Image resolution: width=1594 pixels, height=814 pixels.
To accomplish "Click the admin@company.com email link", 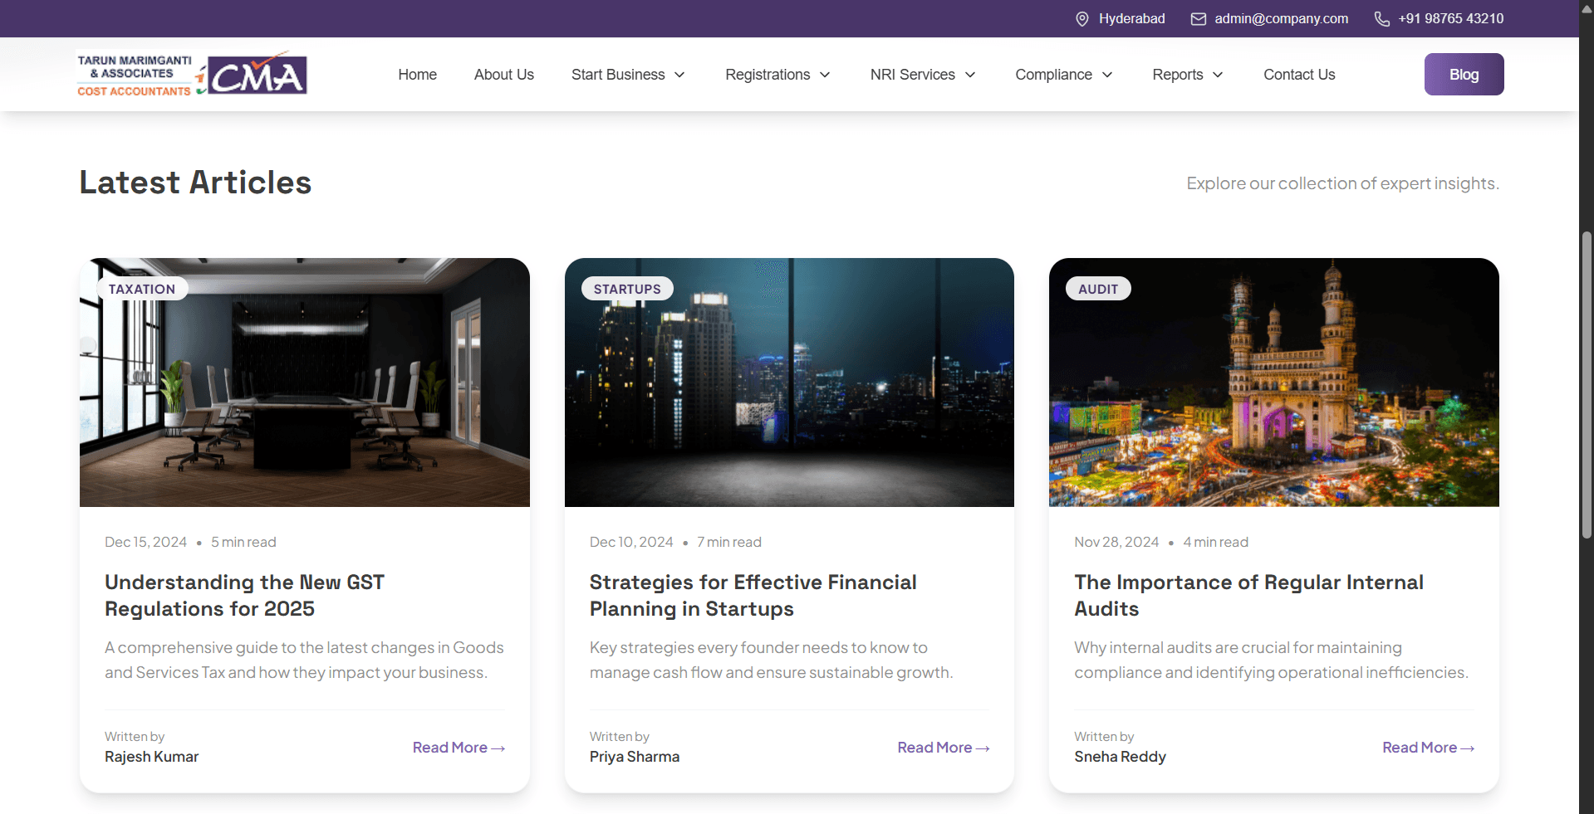I will 1281,18.
